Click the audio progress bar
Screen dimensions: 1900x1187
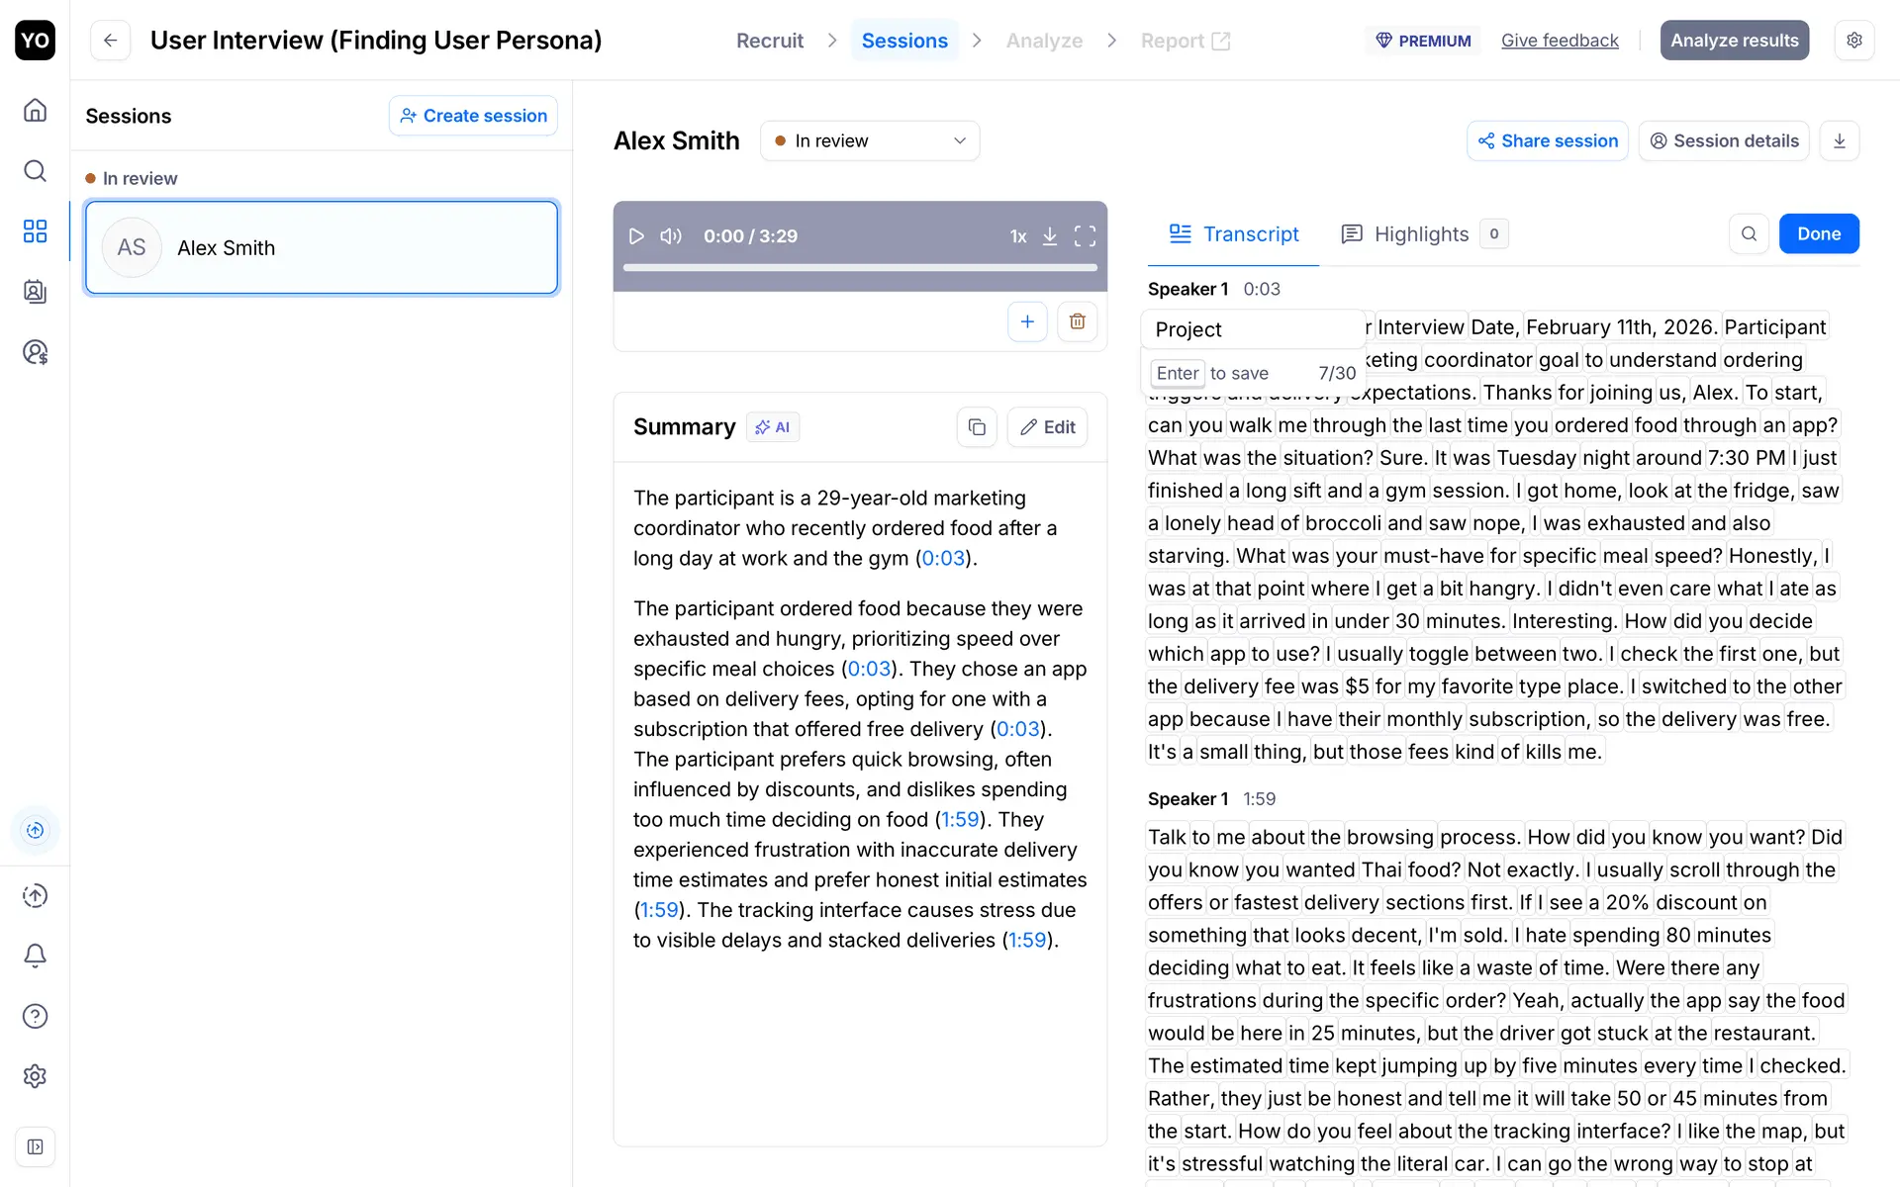860,267
